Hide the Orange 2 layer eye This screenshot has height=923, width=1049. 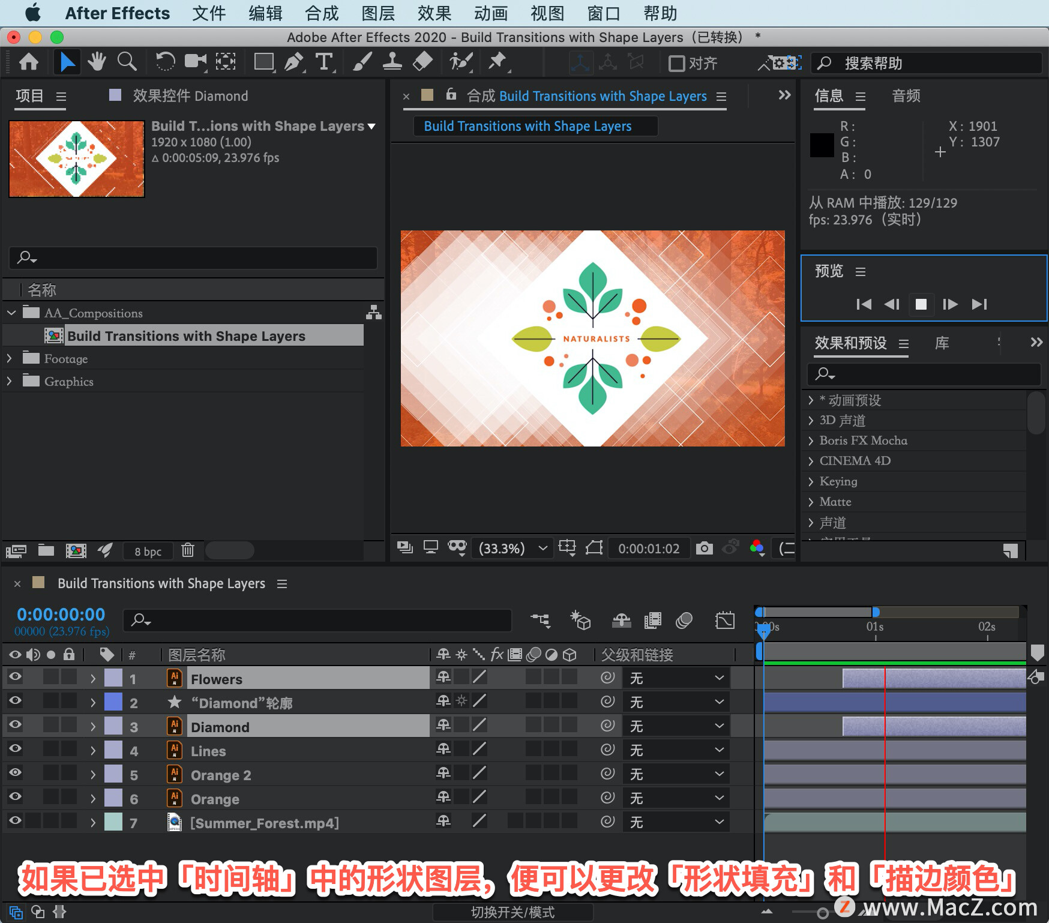(x=15, y=773)
